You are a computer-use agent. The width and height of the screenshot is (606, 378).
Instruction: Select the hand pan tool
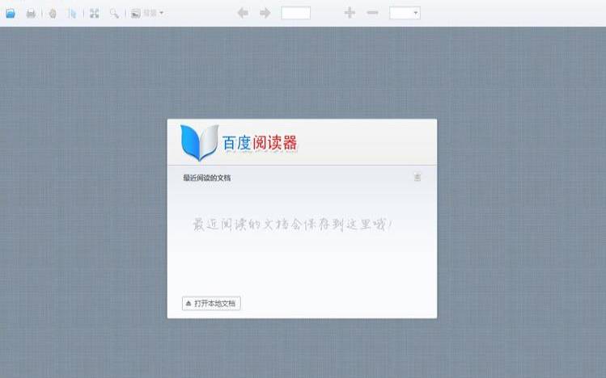[53, 14]
